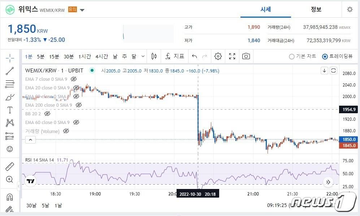This screenshot has width=360, height=216.
Task: Set chart range to 30날
Action: point(31,206)
